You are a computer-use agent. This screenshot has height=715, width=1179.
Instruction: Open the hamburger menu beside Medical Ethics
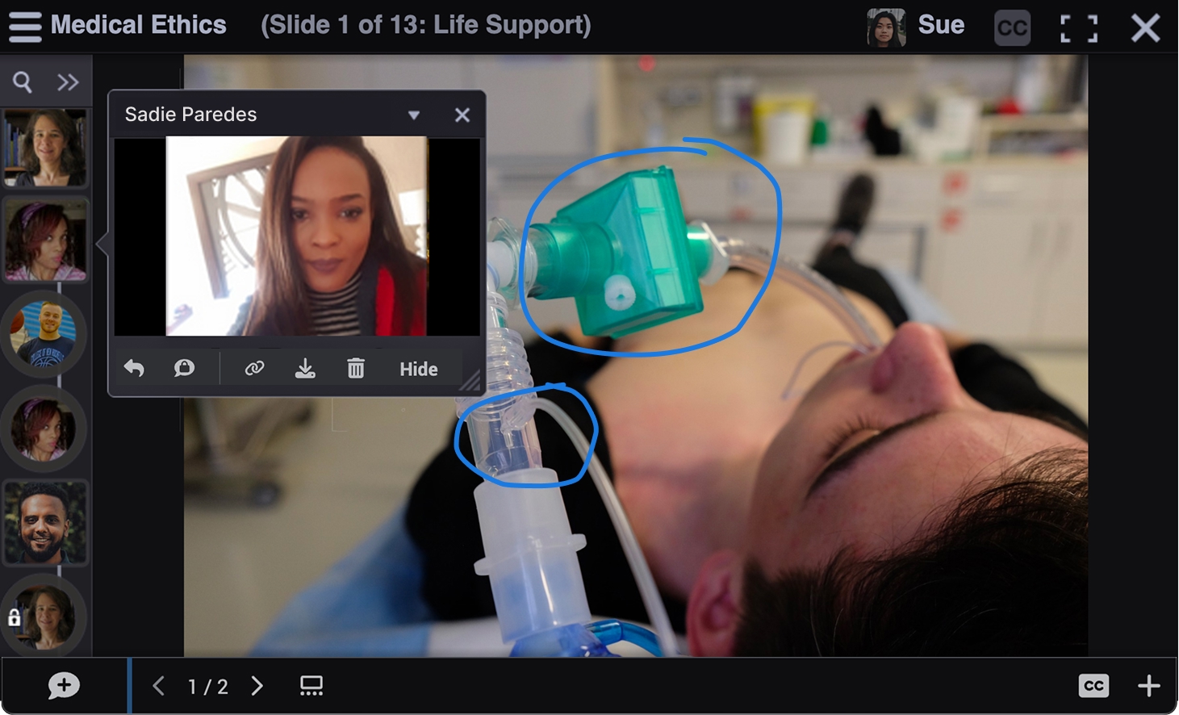click(x=25, y=26)
